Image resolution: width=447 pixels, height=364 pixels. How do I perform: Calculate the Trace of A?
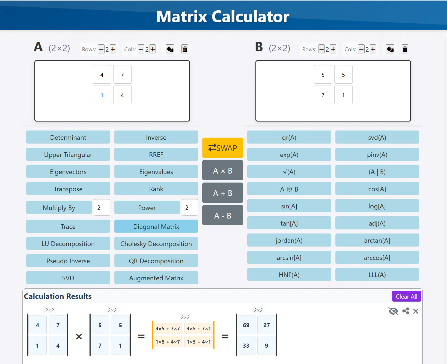(68, 226)
